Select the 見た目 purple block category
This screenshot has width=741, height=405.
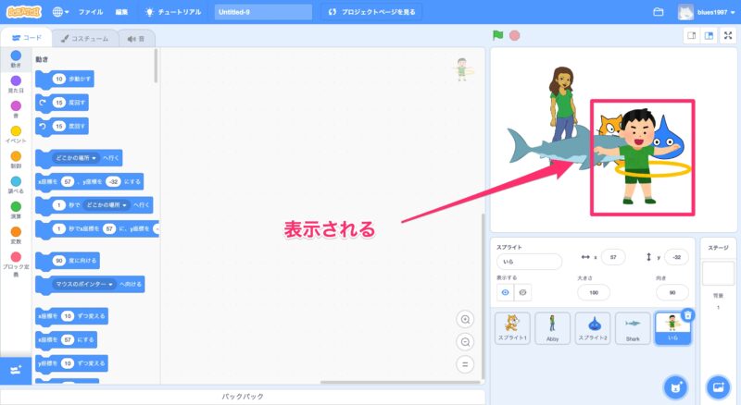(15, 87)
